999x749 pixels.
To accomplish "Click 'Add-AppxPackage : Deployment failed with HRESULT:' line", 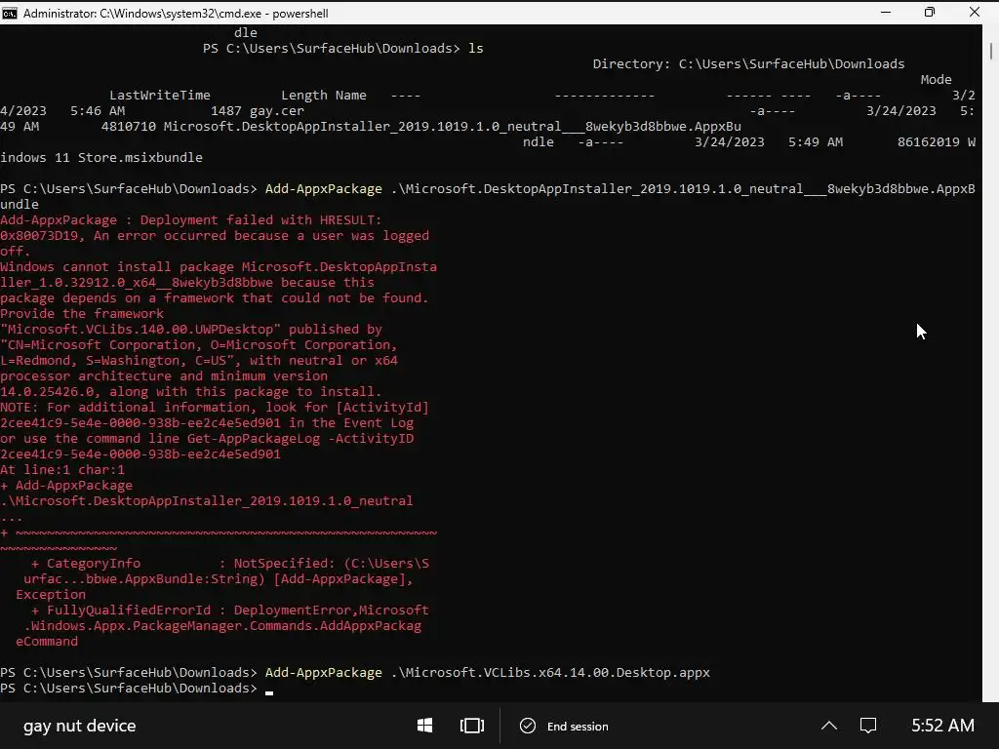I will click(191, 219).
